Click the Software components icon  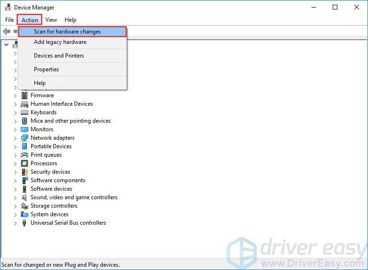(25, 180)
